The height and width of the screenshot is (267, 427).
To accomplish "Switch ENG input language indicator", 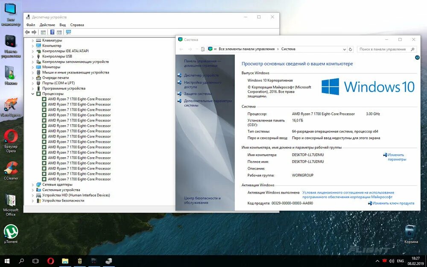I will (x=401, y=261).
